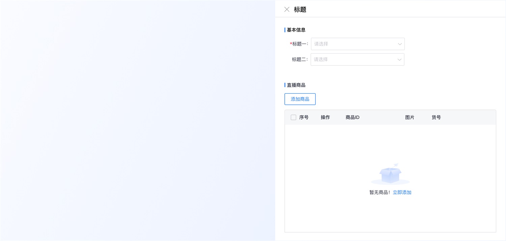506x241 pixels.
Task: Click the 标题一 dropdown chevron arrow
Action: (400, 44)
